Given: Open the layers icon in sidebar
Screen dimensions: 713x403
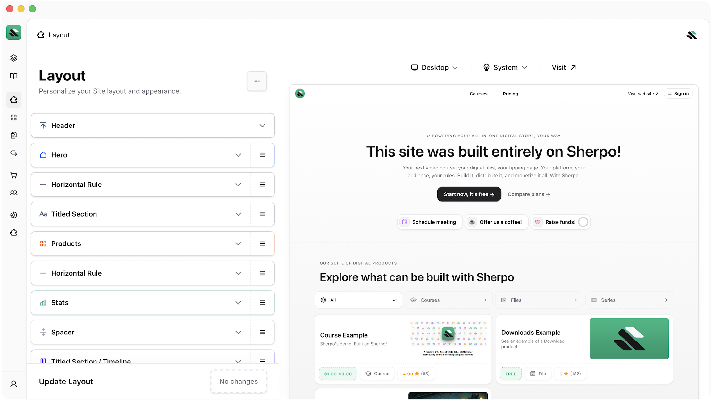Looking at the screenshot, I should click(x=13, y=58).
